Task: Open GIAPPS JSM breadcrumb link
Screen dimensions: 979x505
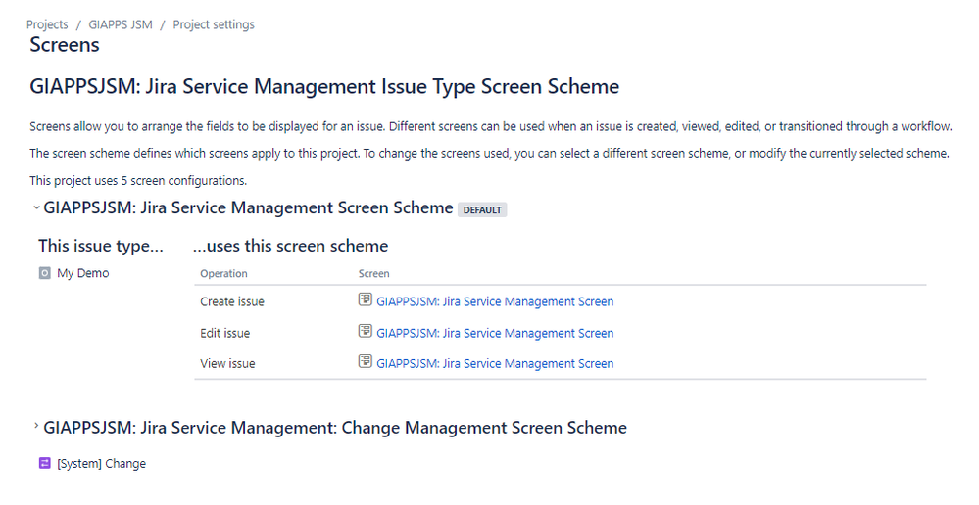Action: click(121, 24)
